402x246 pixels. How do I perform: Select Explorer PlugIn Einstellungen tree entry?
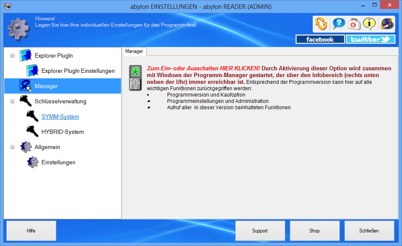tap(78, 71)
